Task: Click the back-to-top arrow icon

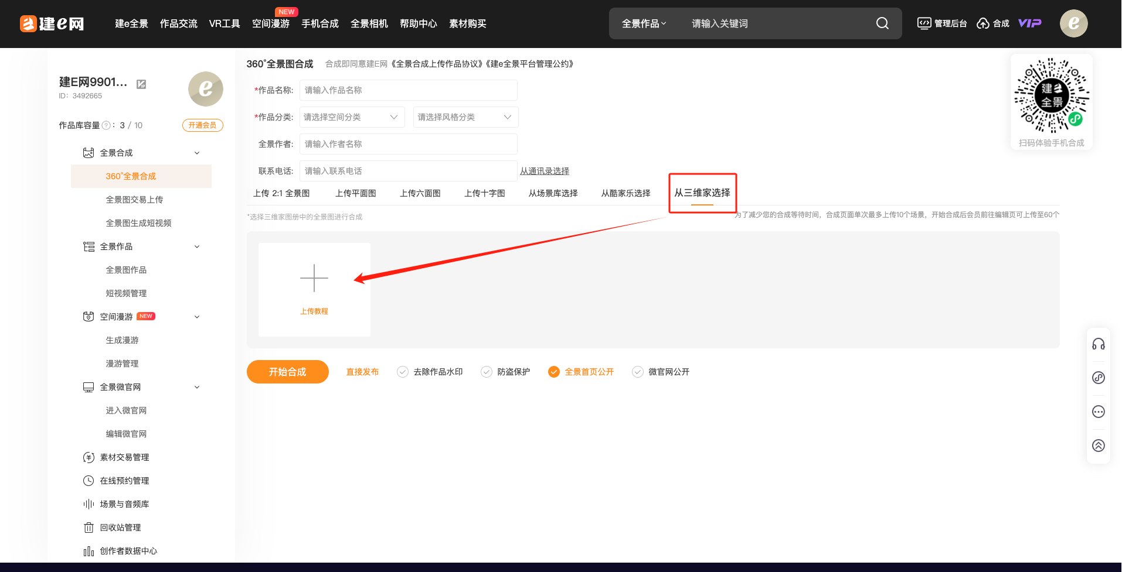Action: (1098, 446)
